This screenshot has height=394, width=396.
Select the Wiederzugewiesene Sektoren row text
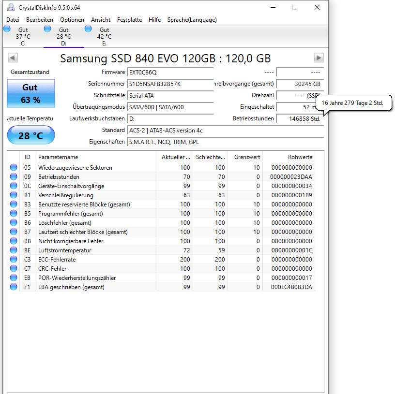[x=75, y=168]
